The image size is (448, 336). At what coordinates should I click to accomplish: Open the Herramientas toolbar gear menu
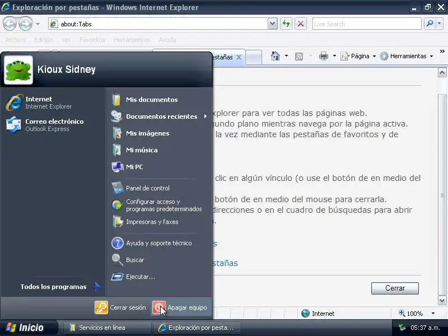[x=407, y=56]
